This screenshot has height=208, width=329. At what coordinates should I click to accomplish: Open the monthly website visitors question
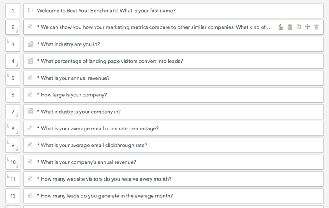104,179
